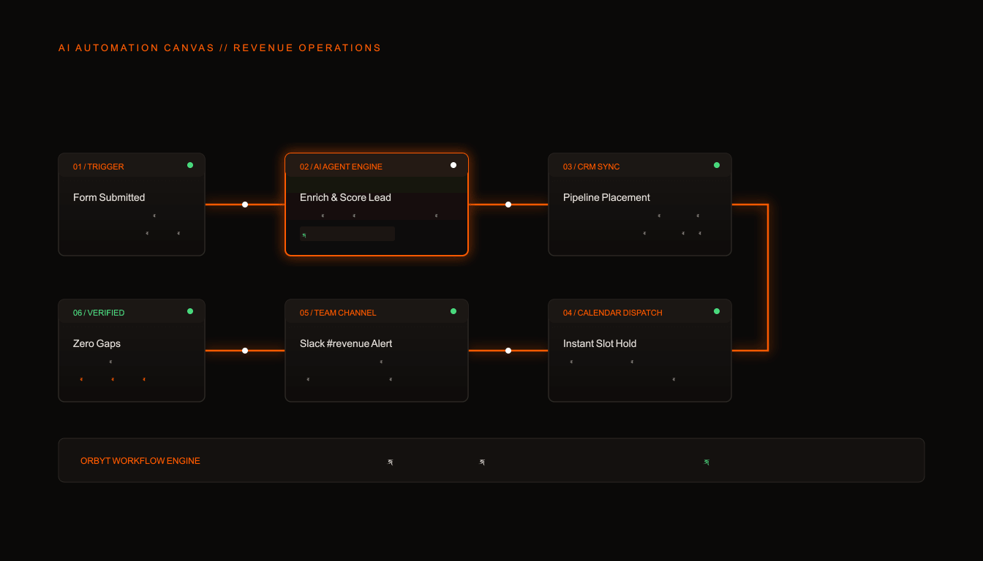This screenshot has height=561, width=983.
Task: Click the white status dot on AI Agent Engine
Action: (x=453, y=165)
